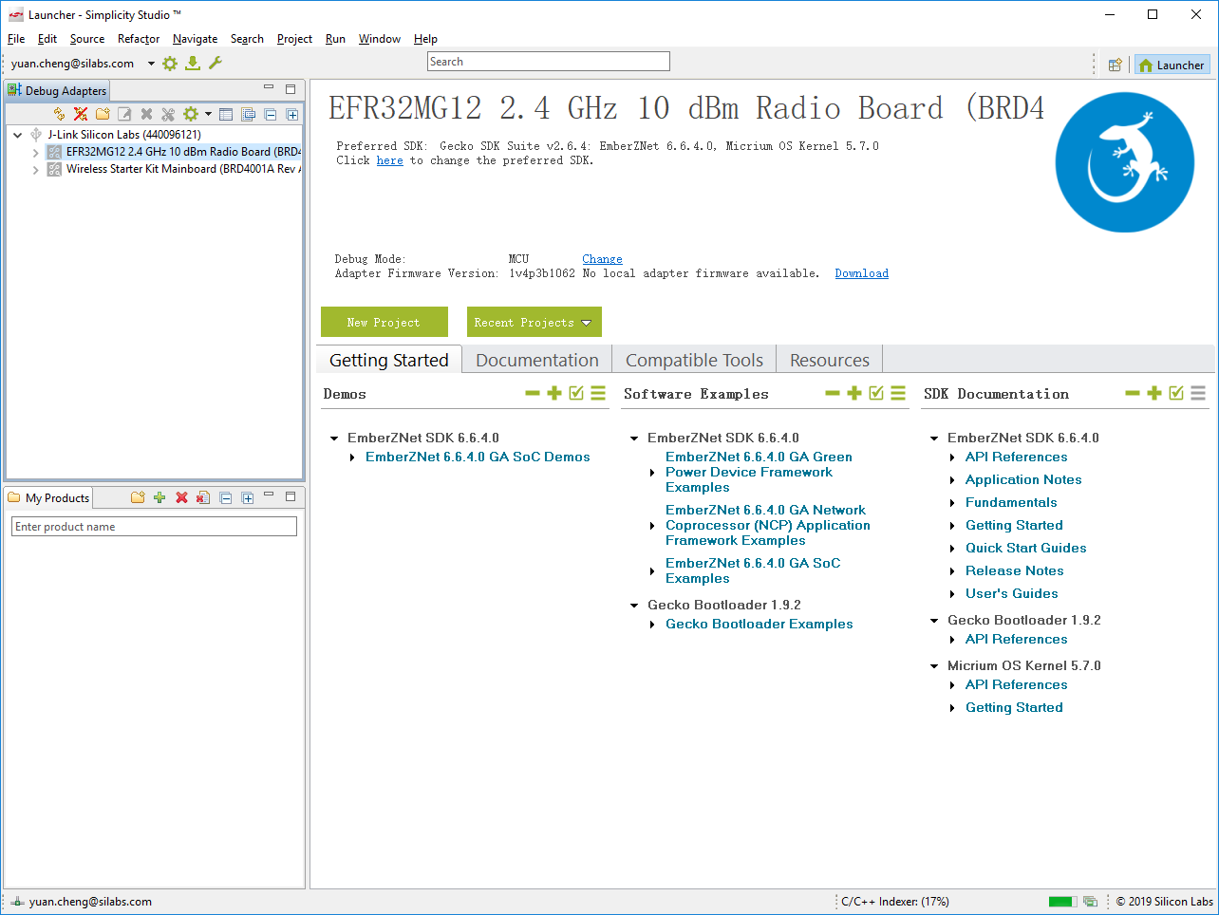Open dropdown arrow beside Debug Adapters gear icon
1219x915 pixels.
[x=208, y=114]
